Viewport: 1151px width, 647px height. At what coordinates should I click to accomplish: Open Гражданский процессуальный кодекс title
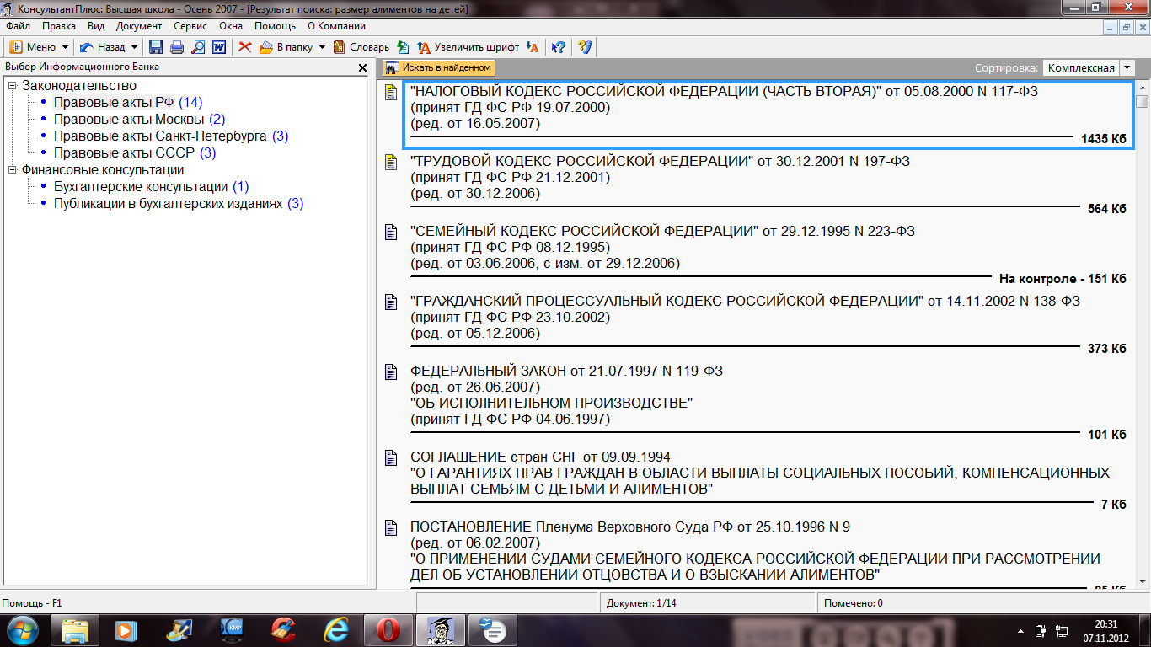745,301
